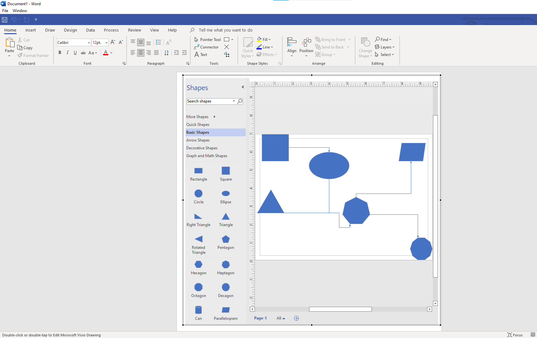The image size is (537, 338).
Task: Pick the Can shape stencil
Action: pos(198,313)
